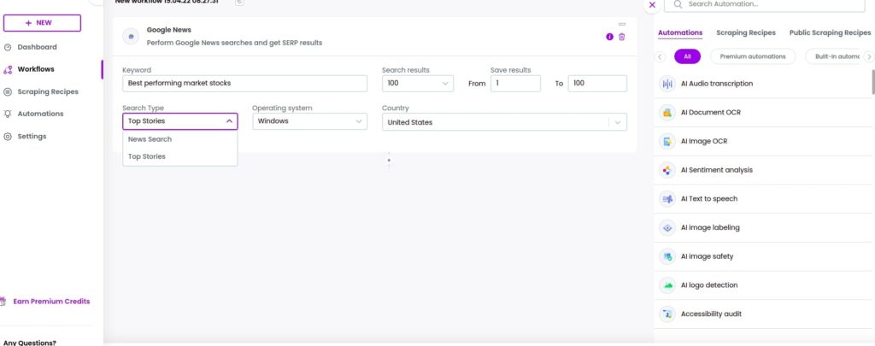The image size is (875, 346).
Task: Click the copy icon next to workflow name
Action: point(239,3)
